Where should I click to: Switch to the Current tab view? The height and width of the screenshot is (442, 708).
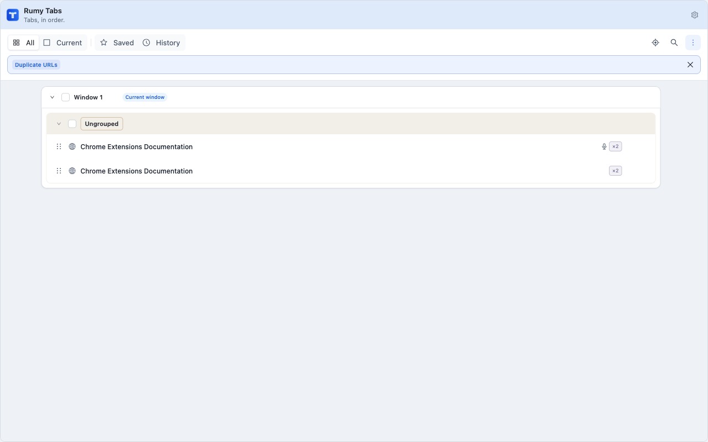tap(63, 43)
